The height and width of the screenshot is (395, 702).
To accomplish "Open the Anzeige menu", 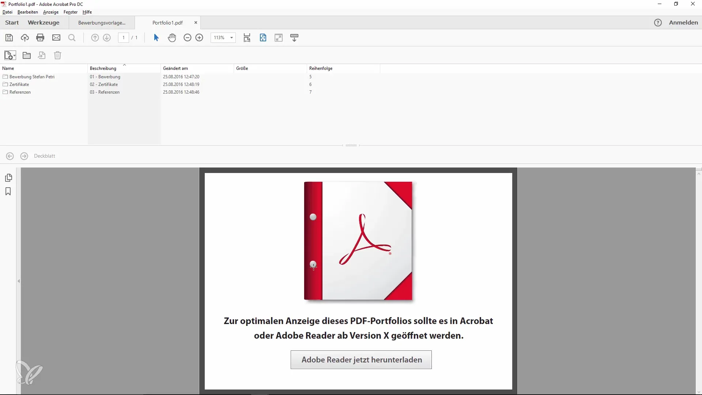I will [x=51, y=12].
